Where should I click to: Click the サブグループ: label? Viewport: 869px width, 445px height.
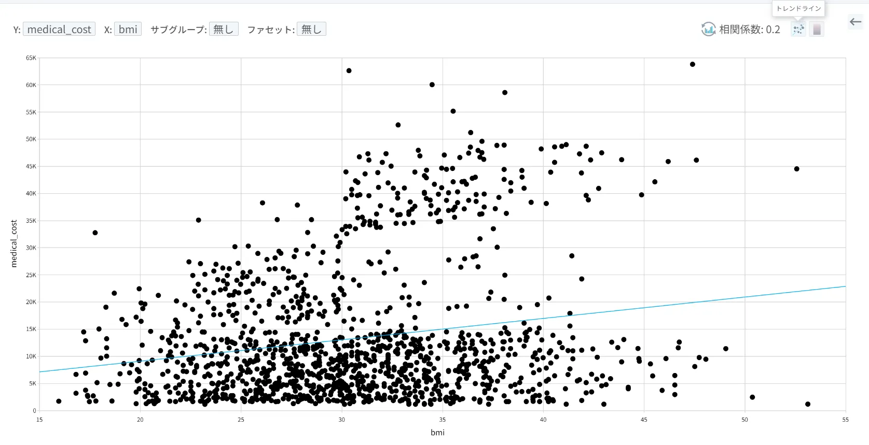tap(178, 30)
